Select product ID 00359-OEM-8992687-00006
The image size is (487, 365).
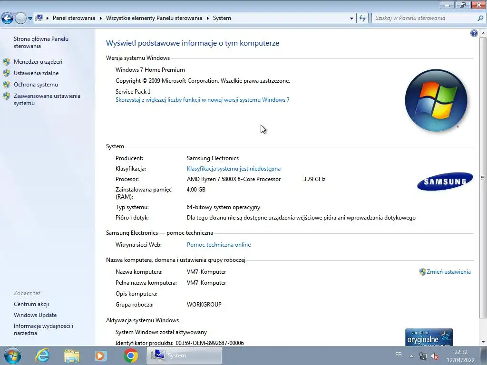[x=210, y=343]
